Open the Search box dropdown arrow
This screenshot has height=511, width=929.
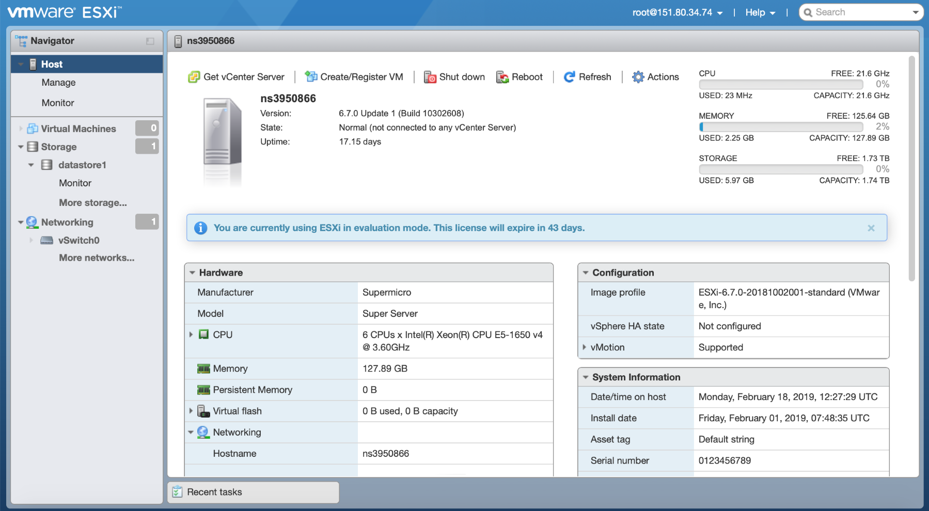coord(916,12)
